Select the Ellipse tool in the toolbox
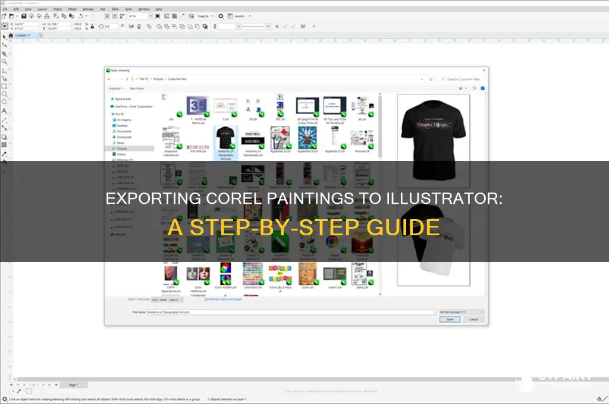The height and width of the screenshot is (404, 609). click(4, 94)
